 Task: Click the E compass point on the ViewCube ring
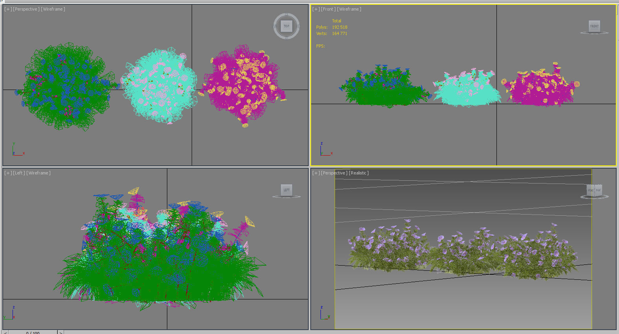(x=299, y=26)
